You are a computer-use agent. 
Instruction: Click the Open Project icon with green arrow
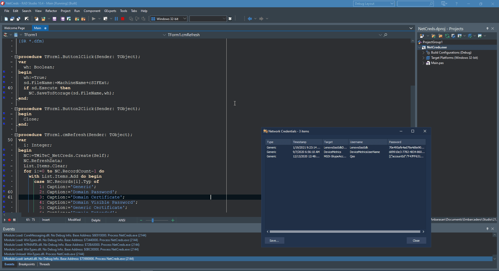pos(69,19)
